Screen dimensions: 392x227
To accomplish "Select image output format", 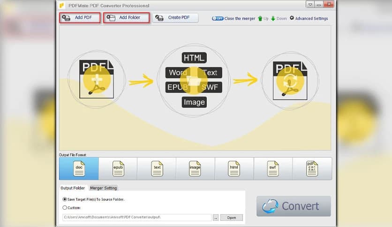I will tap(196, 168).
